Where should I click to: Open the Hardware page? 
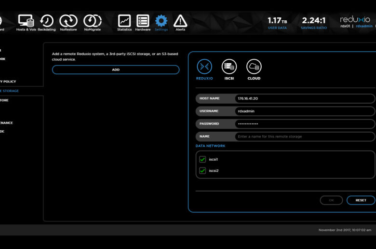[143, 23]
